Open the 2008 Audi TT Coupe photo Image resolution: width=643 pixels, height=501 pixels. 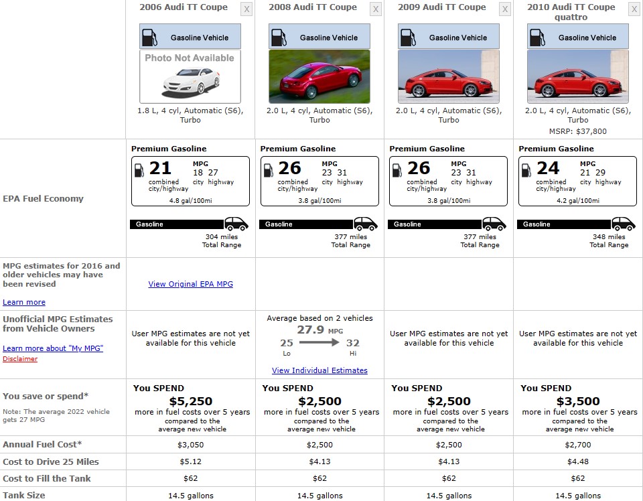(319, 76)
